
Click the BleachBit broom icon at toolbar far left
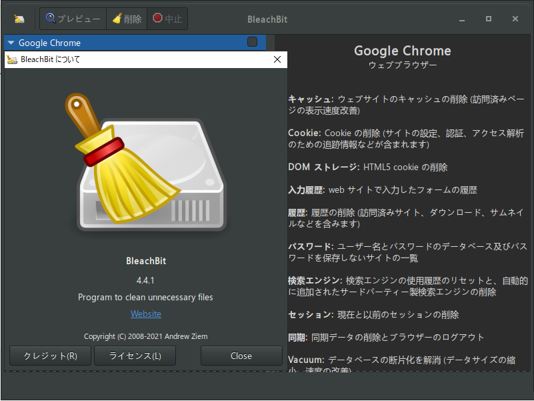click(x=18, y=19)
